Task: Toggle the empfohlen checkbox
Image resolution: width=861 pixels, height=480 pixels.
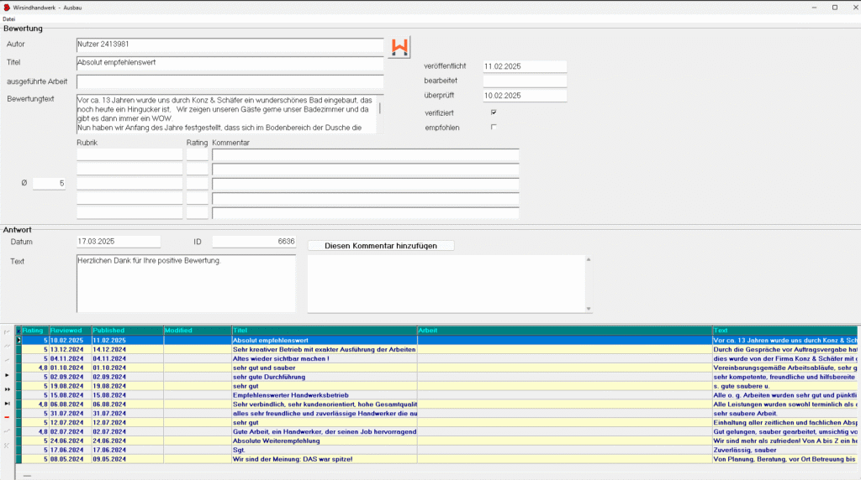Action: tap(494, 127)
